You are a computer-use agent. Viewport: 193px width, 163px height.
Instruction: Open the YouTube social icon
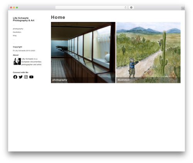click(x=31, y=77)
